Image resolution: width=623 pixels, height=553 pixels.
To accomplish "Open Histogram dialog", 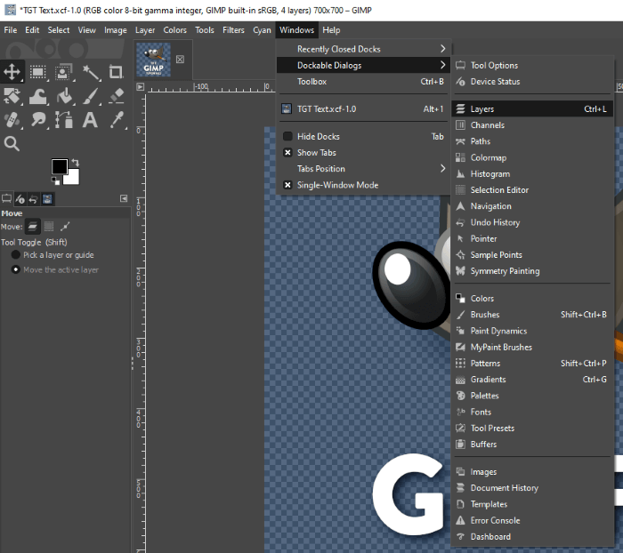I will (x=532, y=174).
